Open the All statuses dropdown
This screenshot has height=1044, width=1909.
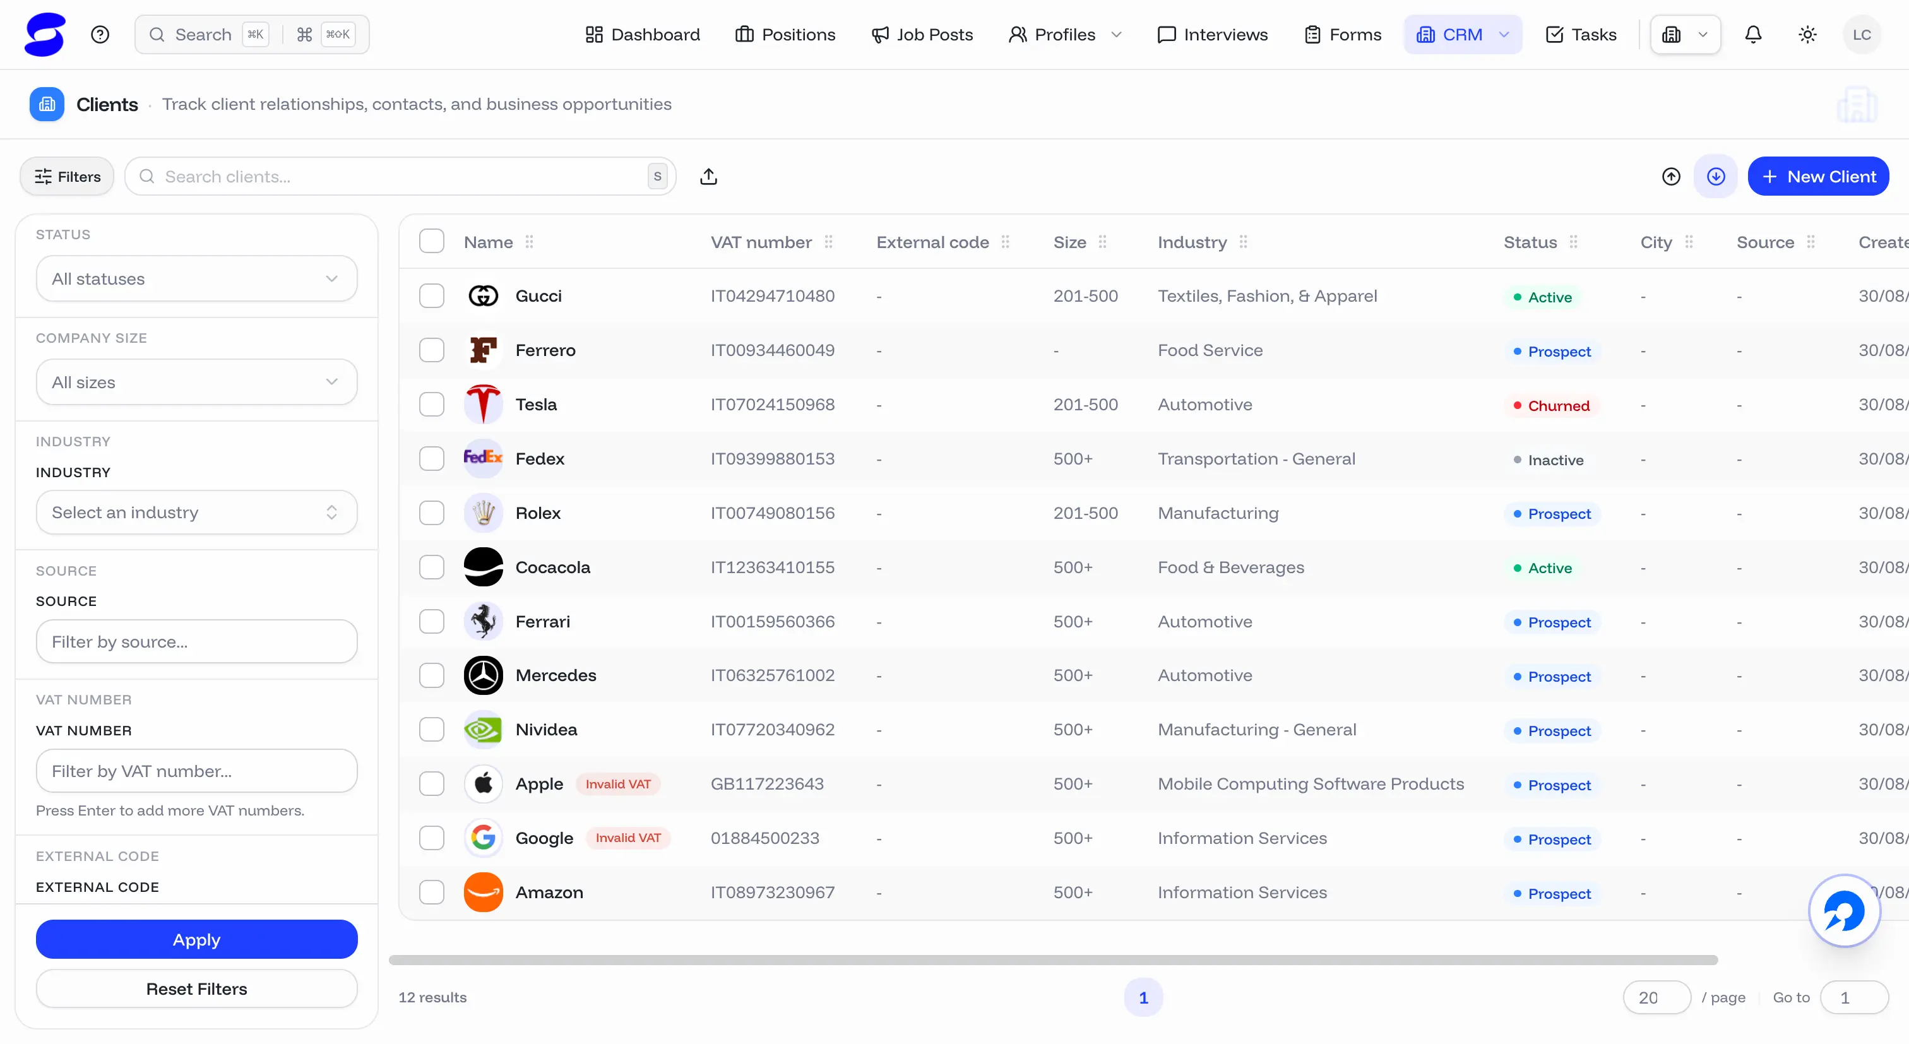pyautogui.click(x=196, y=278)
